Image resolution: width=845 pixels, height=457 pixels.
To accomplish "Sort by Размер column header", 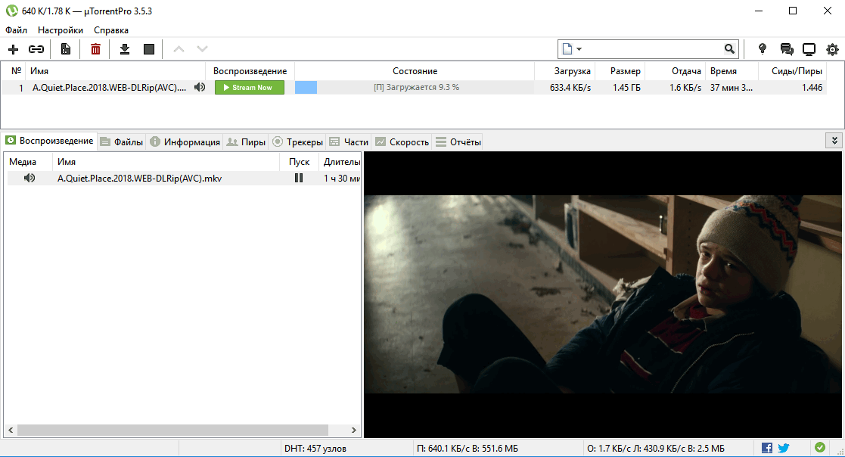I will point(620,71).
